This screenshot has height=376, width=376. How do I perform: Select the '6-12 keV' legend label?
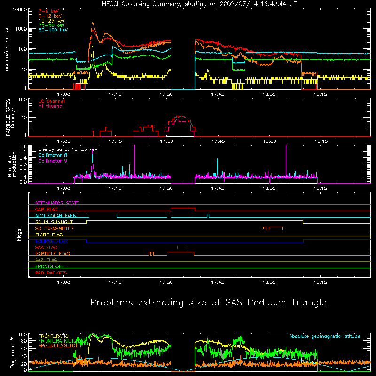coord(50,16)
